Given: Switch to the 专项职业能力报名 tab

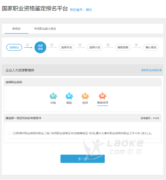Looking at the screenshot, I should click(x=45, y=29).
